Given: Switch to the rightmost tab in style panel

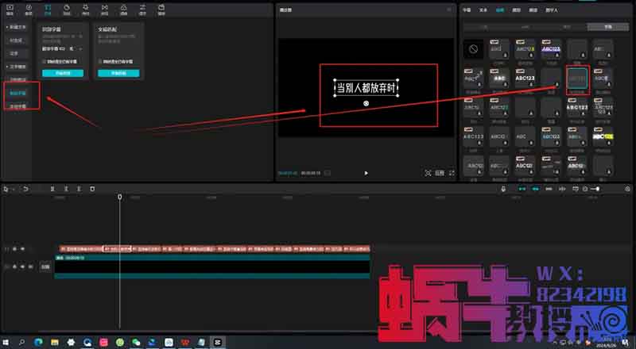Looking at the screenshot, I should [x=599, y=26].
